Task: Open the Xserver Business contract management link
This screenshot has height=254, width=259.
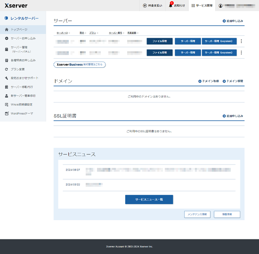Action: [80, 64]
